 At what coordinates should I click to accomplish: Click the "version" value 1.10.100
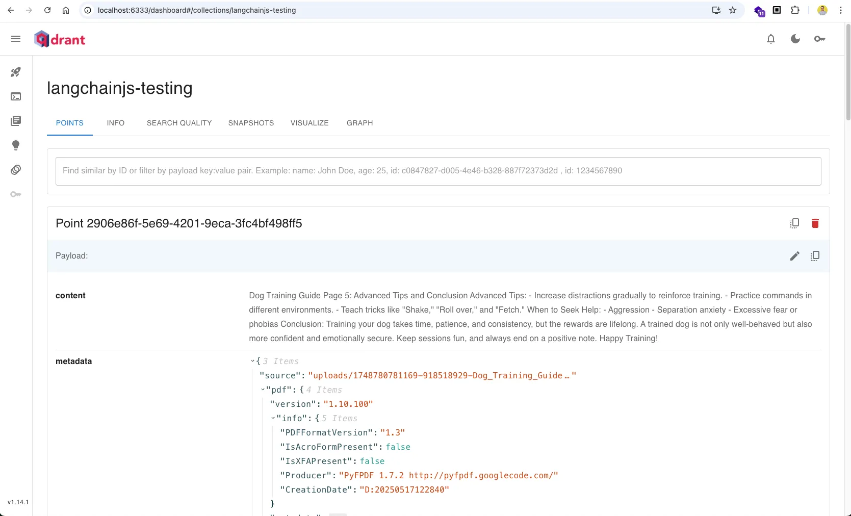click(x=348, y=404)
